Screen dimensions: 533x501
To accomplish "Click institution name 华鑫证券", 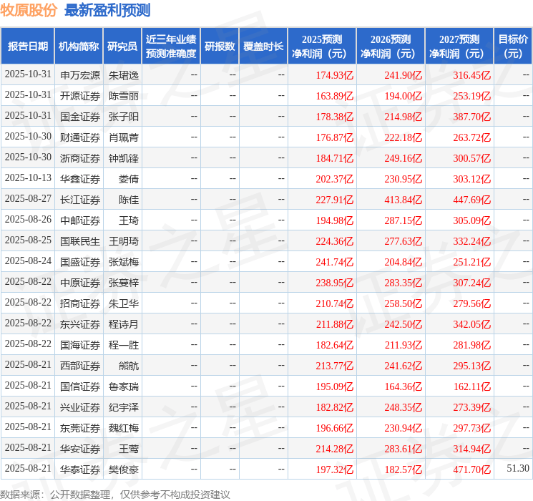I will coord(80,179).
